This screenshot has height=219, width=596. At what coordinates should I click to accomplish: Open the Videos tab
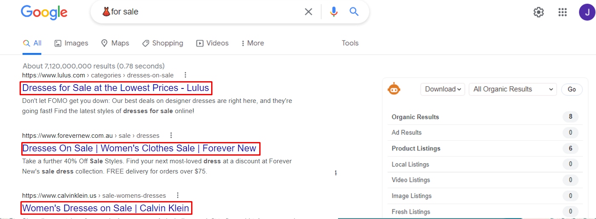(x=212, y=43)
